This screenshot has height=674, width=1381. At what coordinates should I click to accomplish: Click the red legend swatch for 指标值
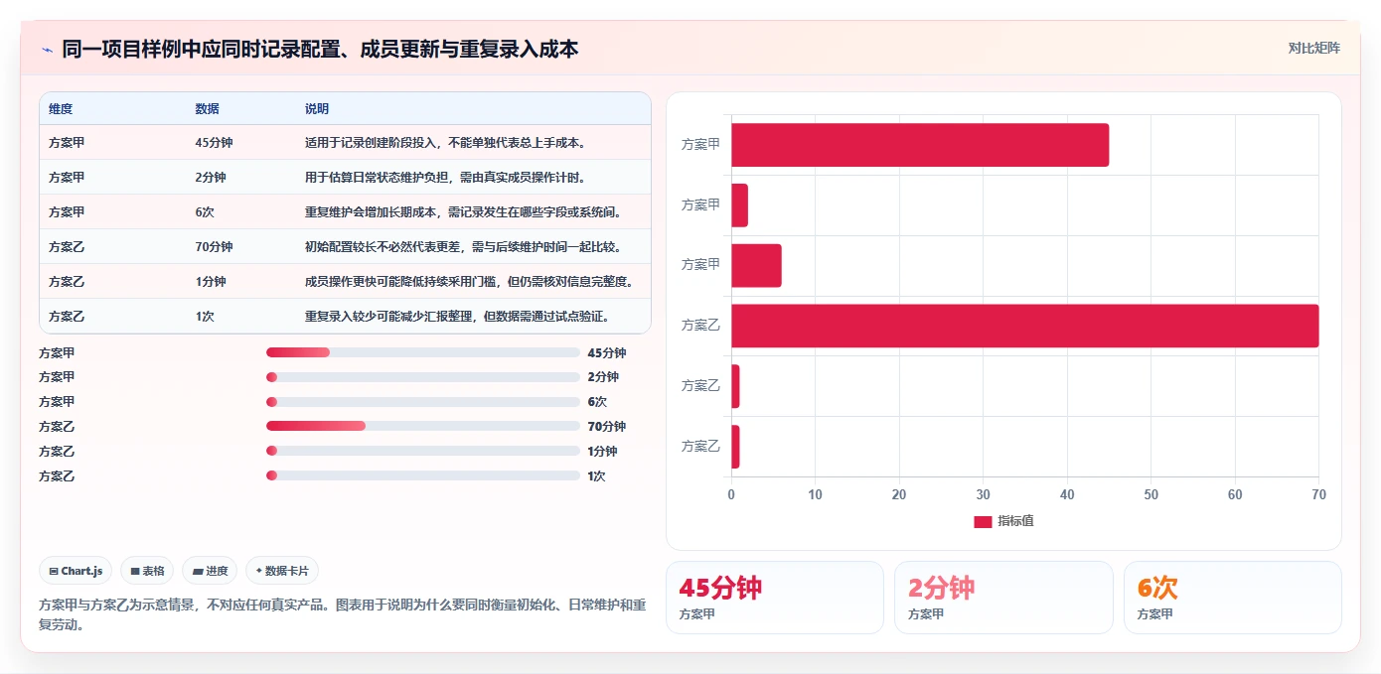click(x=983, y=521)
